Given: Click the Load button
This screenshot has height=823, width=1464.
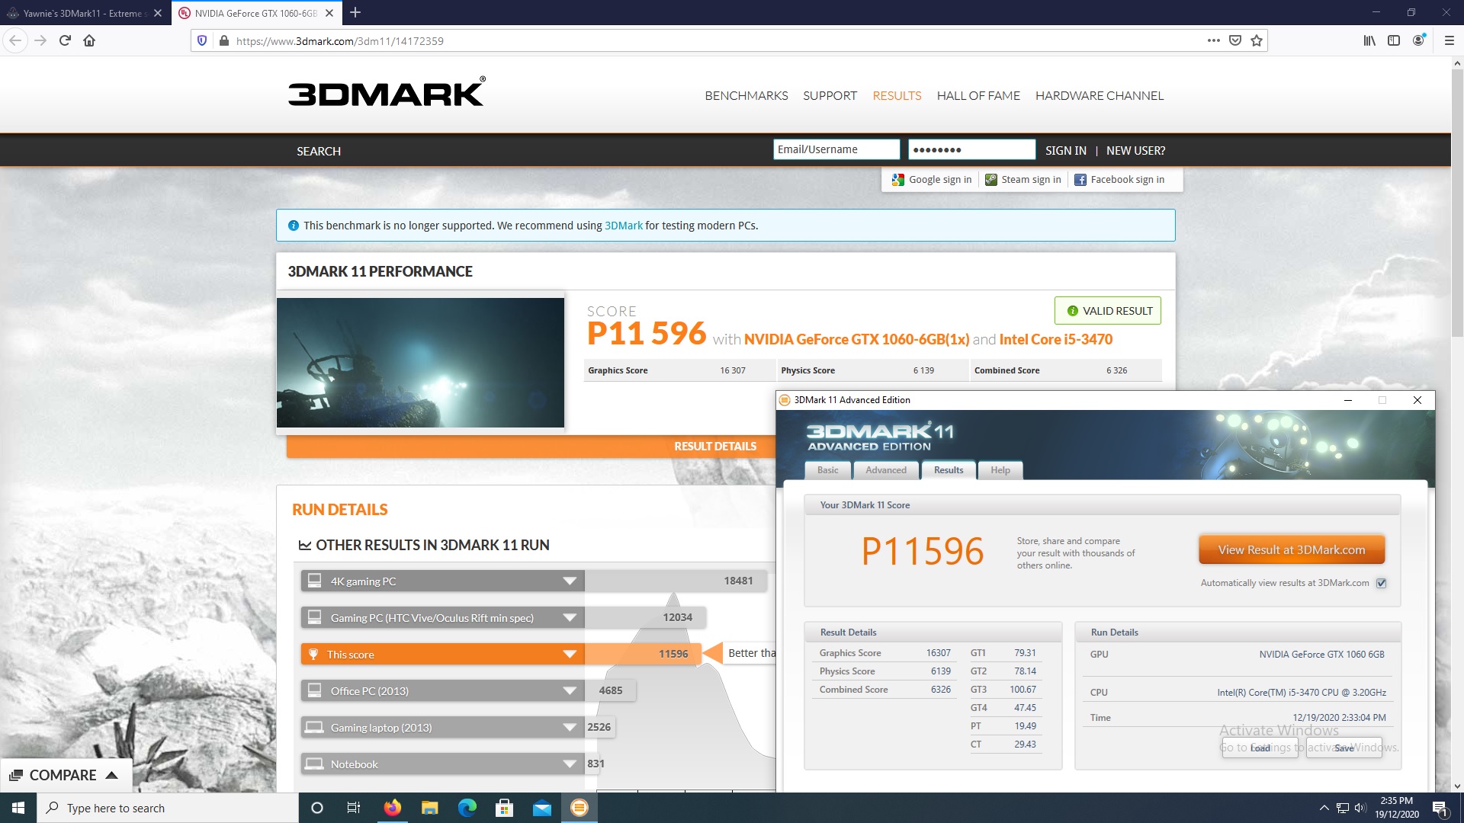Looking at the screenshot, I should click(1260, 748).
